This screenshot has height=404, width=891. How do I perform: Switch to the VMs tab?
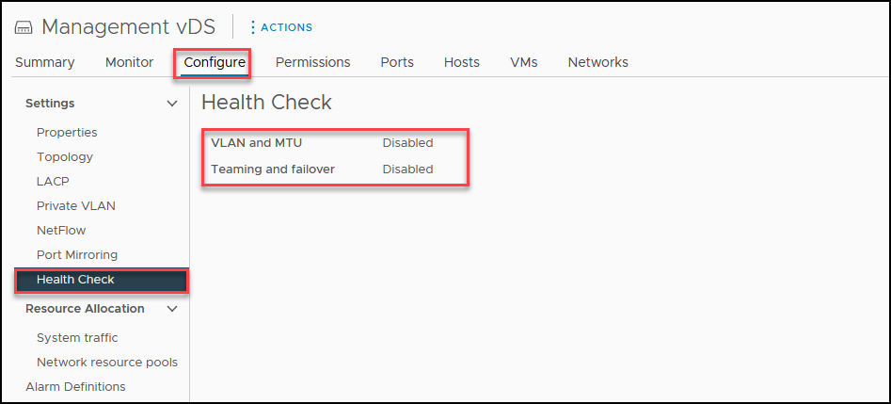pyautogui.click(x=524, y=62)
